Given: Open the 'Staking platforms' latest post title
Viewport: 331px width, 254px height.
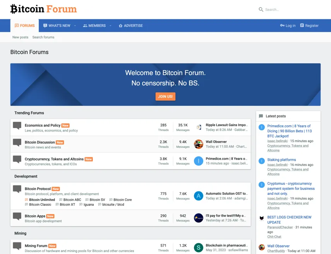Looking at the screenshot, I should pos(282,160).
